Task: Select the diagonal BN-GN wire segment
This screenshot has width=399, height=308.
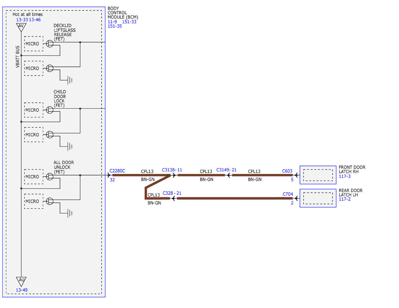Action: tap(158, 182)
